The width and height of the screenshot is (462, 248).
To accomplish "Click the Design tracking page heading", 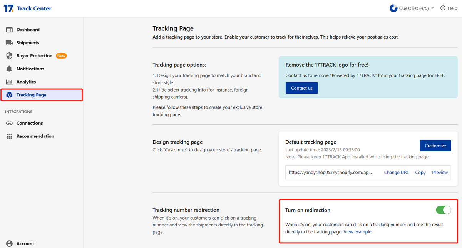I will [177, 142].
